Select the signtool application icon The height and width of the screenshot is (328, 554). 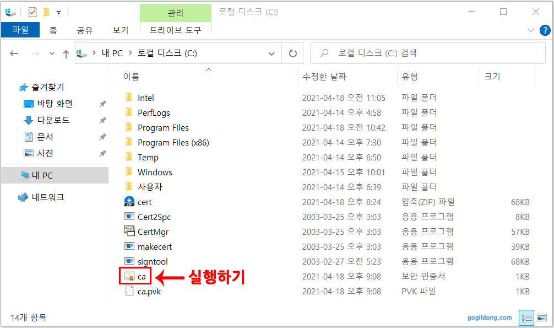click(129, 261)
